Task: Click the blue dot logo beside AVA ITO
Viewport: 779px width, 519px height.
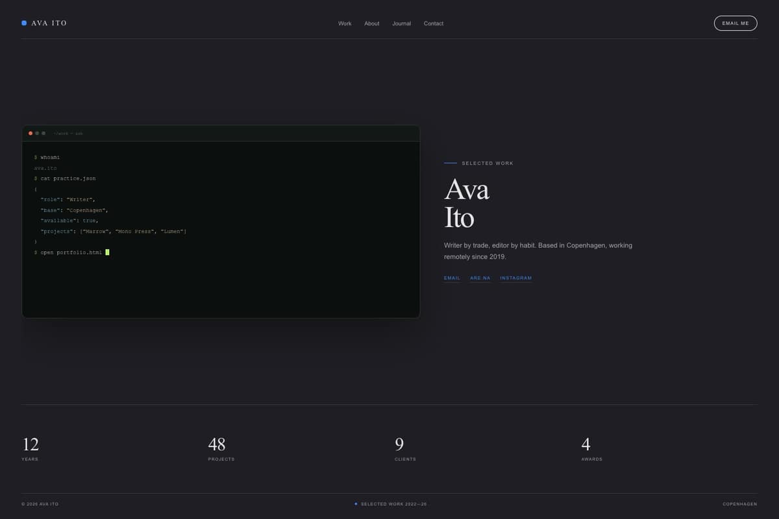Action: coord(24,23)
